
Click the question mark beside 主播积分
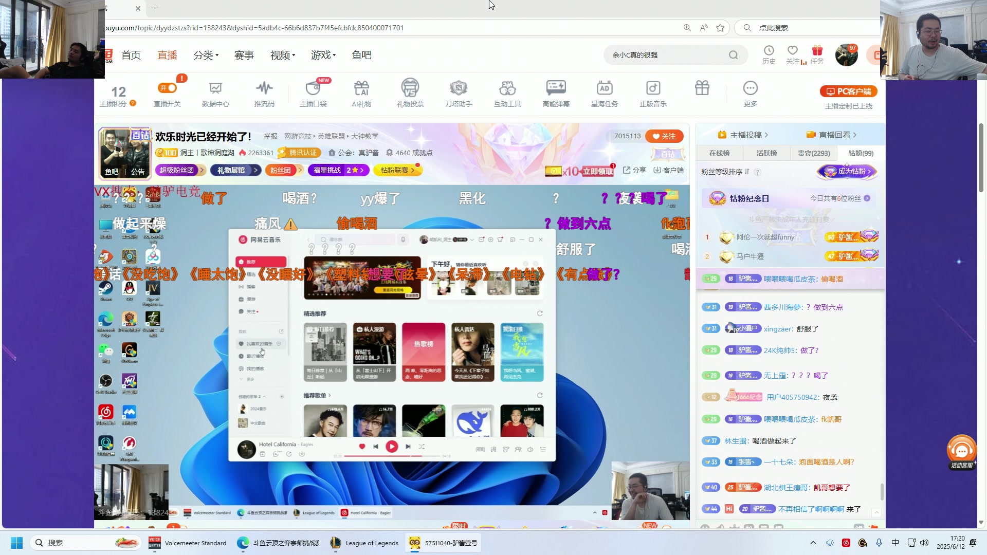point(133,103)
